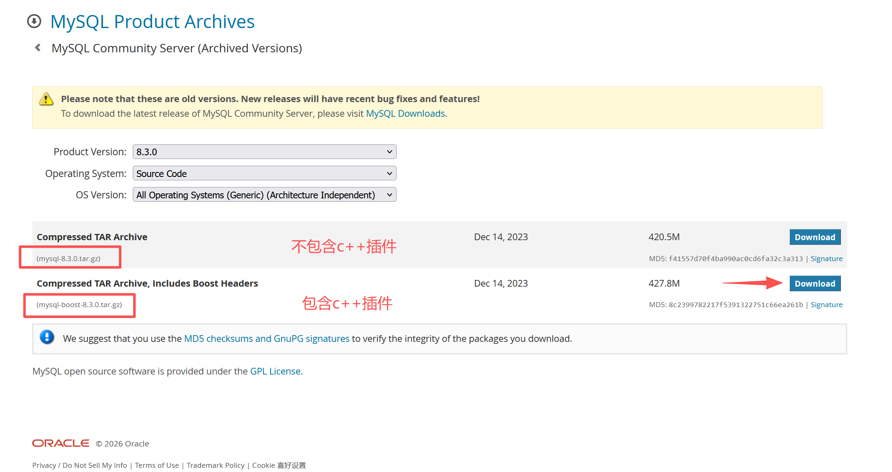Follow the MySQL Downloads link

coord(405,114)
